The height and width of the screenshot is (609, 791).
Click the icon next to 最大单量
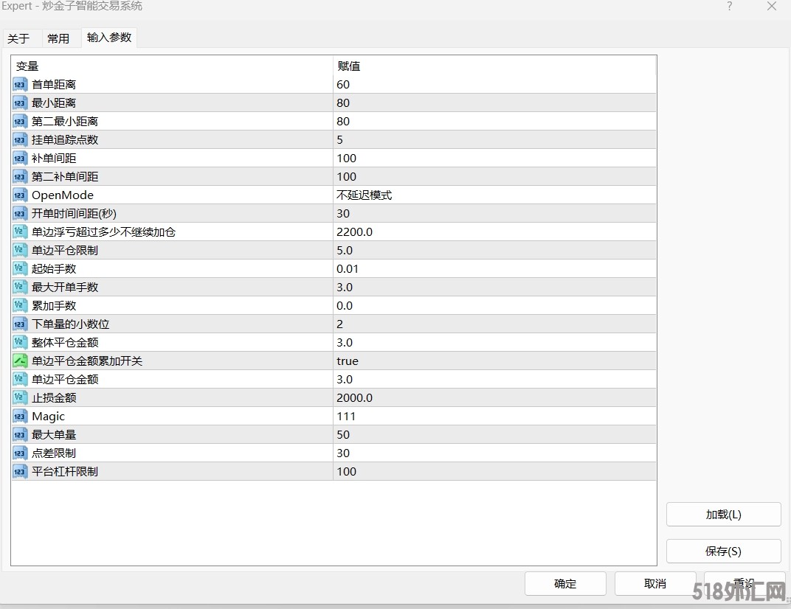coord(20,434)
